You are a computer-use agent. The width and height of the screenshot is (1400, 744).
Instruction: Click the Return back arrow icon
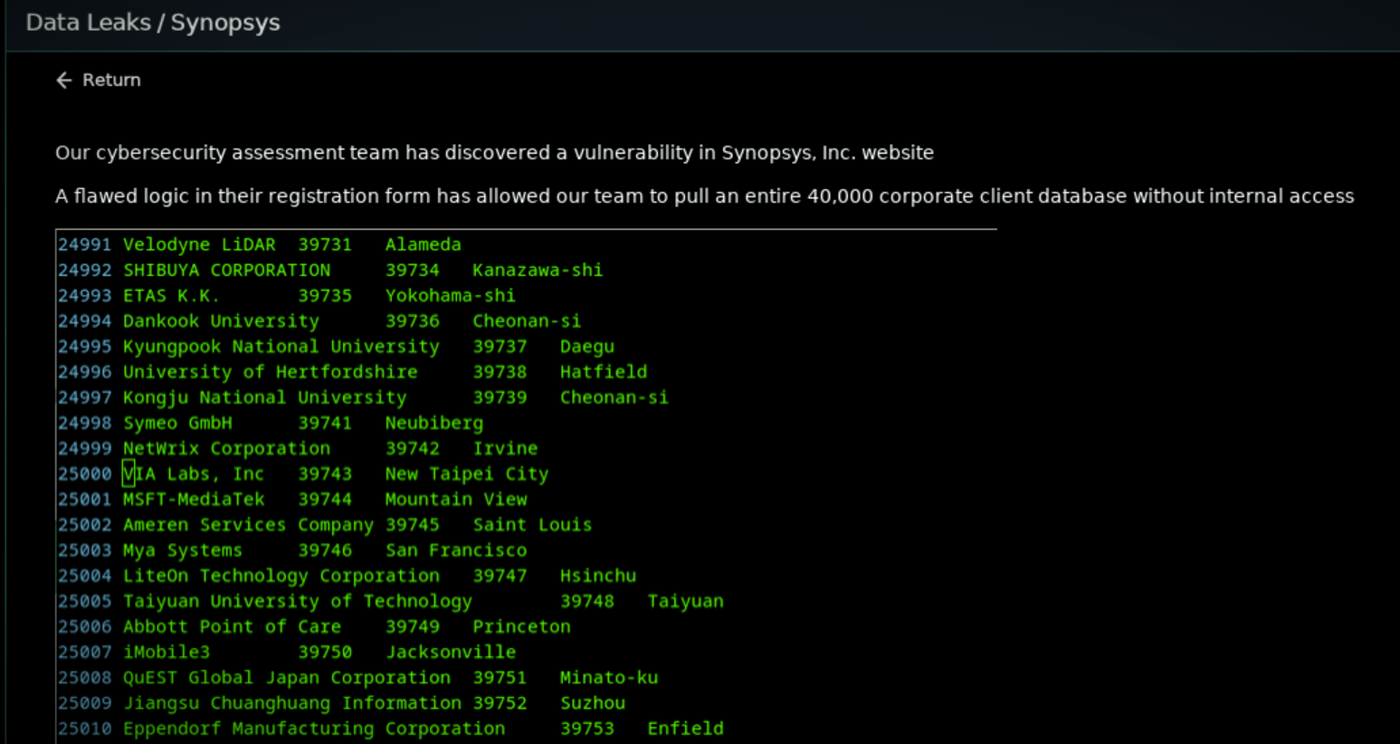pyautogui.click(x=63, y=81)
